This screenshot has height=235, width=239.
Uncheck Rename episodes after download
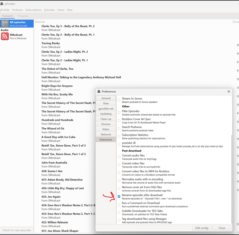pyautogui.click(x=119, y=197)
